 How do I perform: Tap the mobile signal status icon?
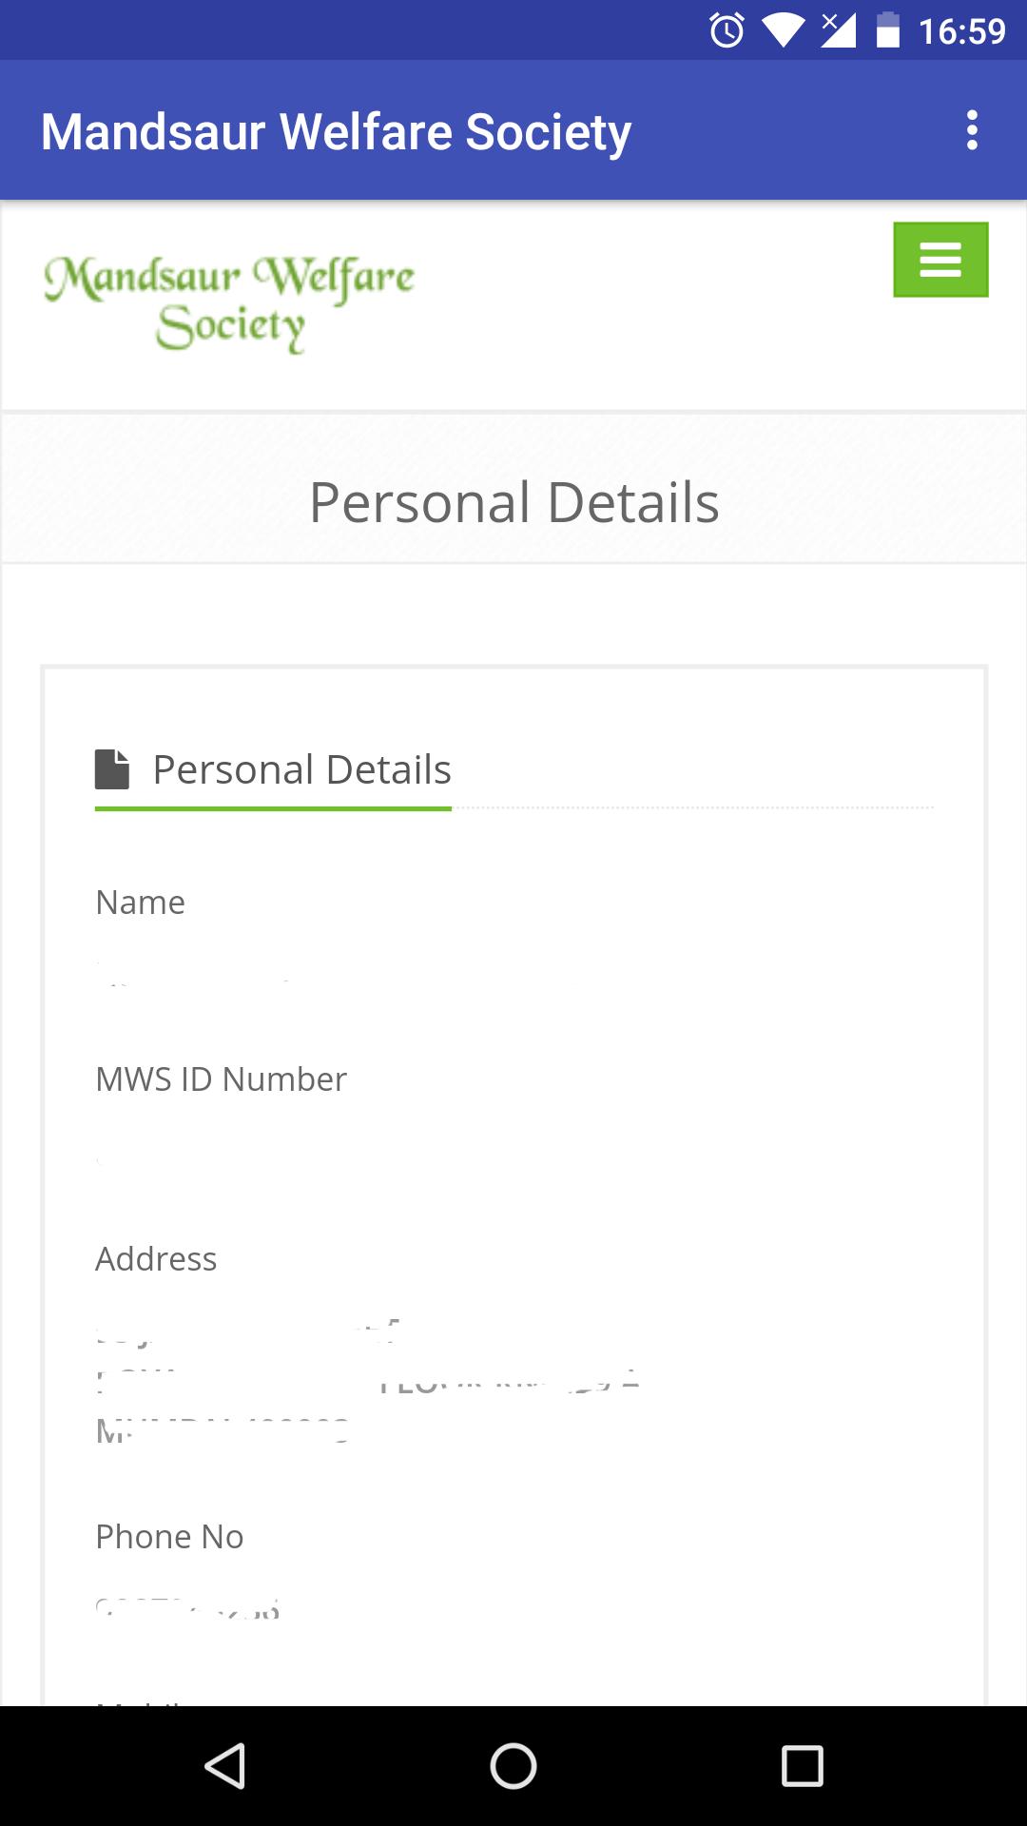pos(838,30)
